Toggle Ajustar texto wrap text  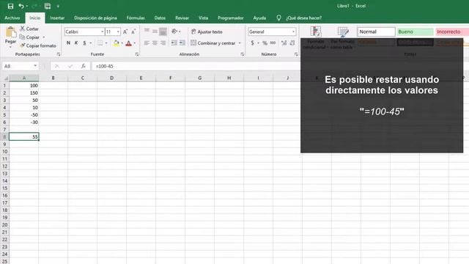[207, 32]
